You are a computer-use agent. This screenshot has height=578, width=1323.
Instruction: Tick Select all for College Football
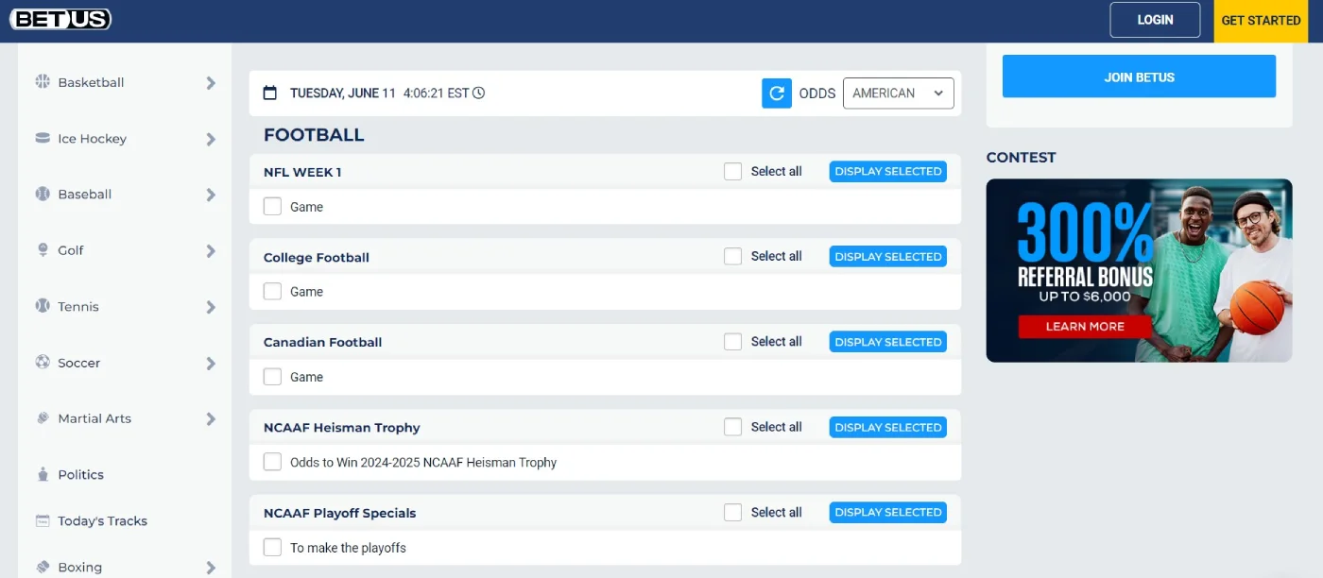tap(732, 257)
